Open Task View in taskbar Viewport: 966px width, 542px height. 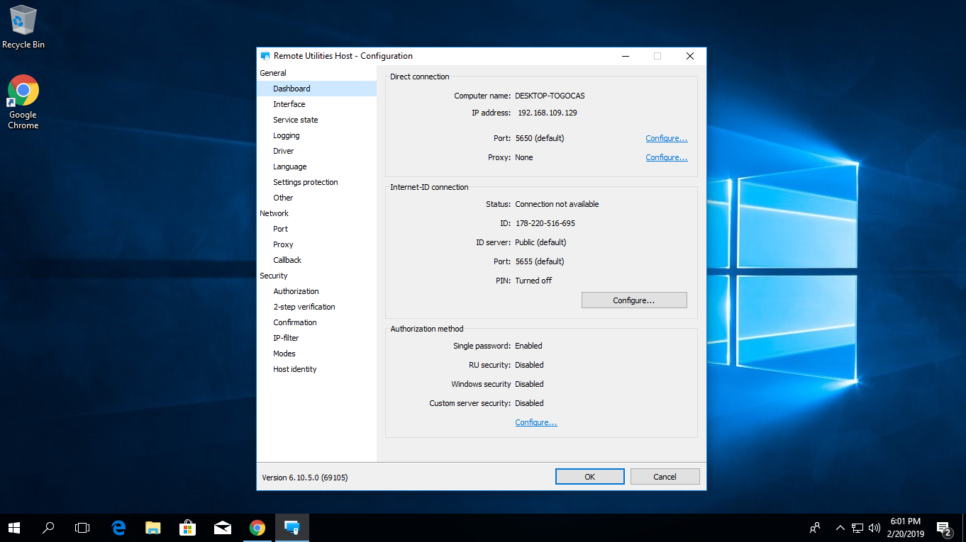(83, 528)
